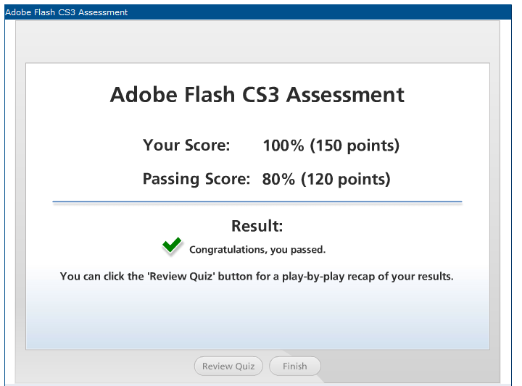Click the green checkmark pass icon
This screenshot has width=522, height=386.
172,246
